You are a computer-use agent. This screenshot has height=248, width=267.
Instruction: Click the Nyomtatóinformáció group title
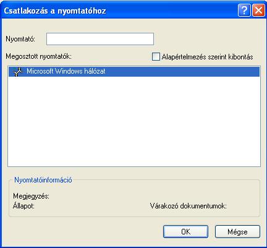43,180
